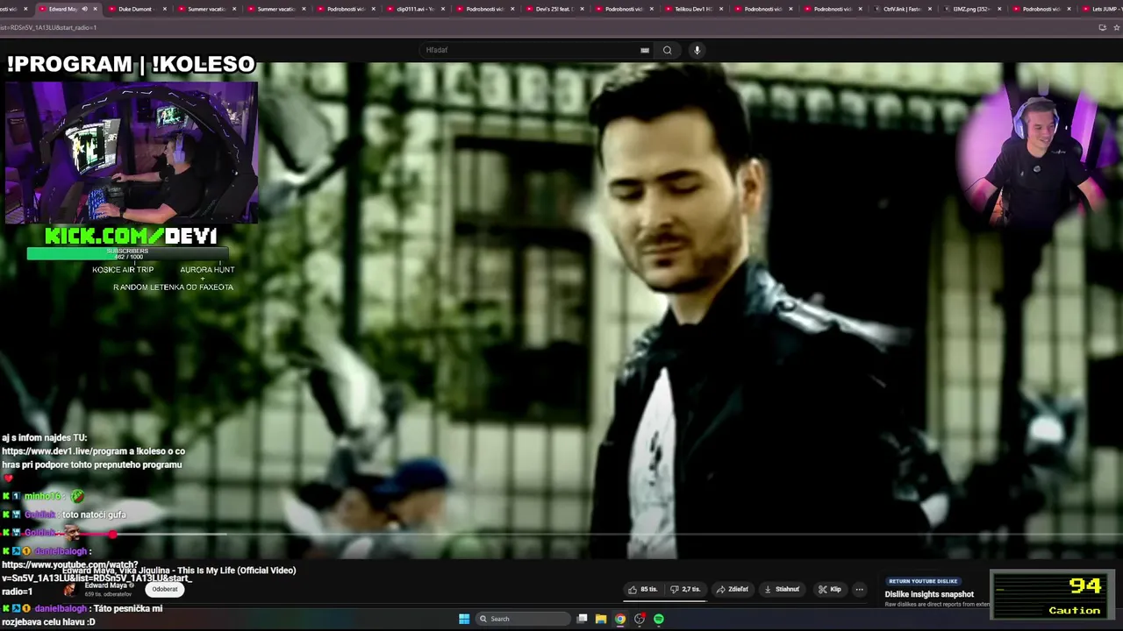Switch to the Devi's 25! feat. browser tab
1123x631 pixels.
(553, 9)
